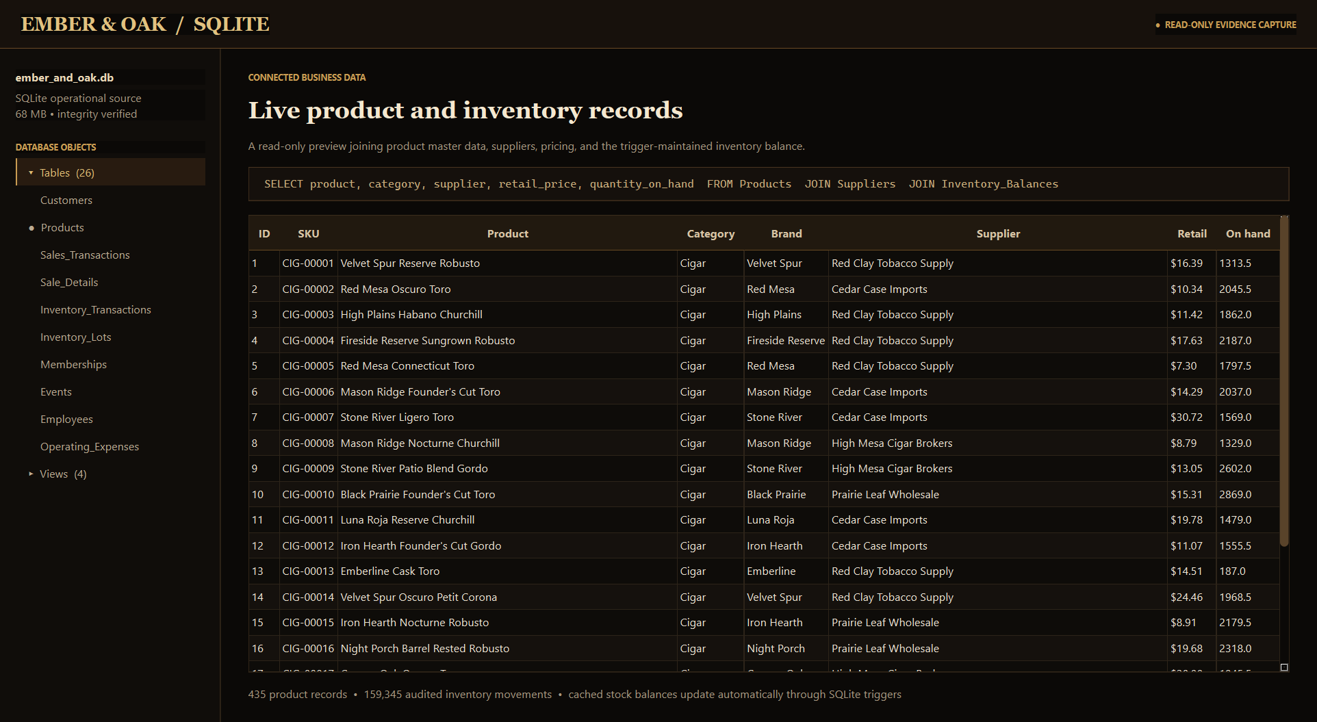Click the 159,345 audited inventory movements text
Viewport: 1317px width, 722px height.
coord(458,695)
